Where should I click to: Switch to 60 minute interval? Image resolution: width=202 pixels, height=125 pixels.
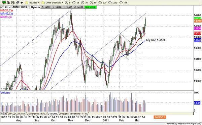(x=93, y=3)
